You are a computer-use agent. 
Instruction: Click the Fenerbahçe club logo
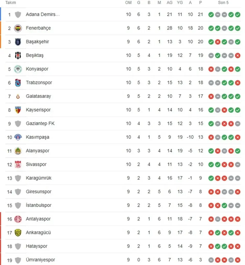[x=18, y=28]
